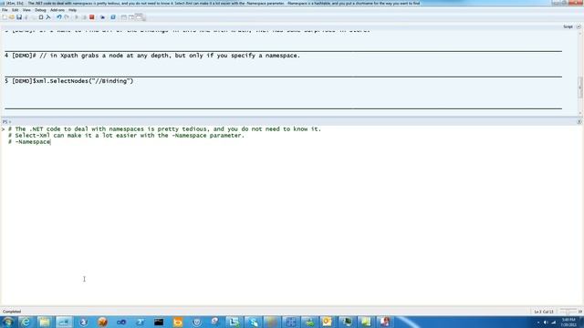Open the Edit menu
The height and width of the screenshot is (328, 584).
pos(16,10)
